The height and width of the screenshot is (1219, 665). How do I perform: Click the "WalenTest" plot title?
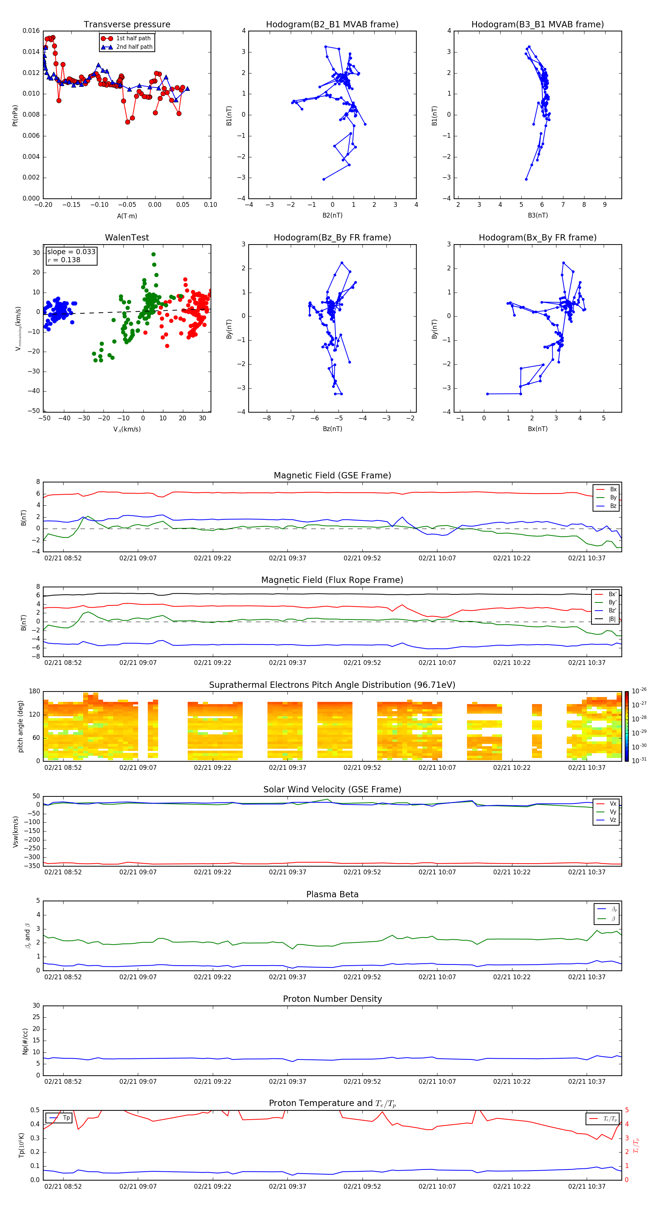[x=127, y=238]
